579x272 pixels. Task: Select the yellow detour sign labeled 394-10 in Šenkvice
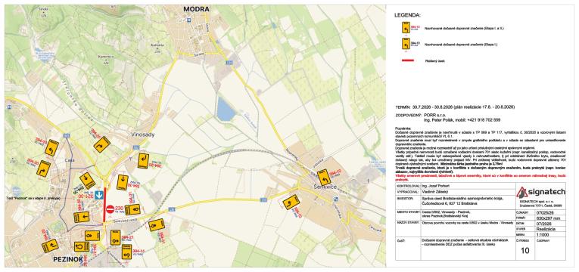(323, 178)
